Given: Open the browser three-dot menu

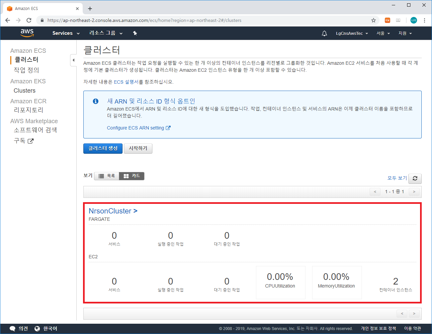Looking at the screenshot, I should (x=424, y=20).
